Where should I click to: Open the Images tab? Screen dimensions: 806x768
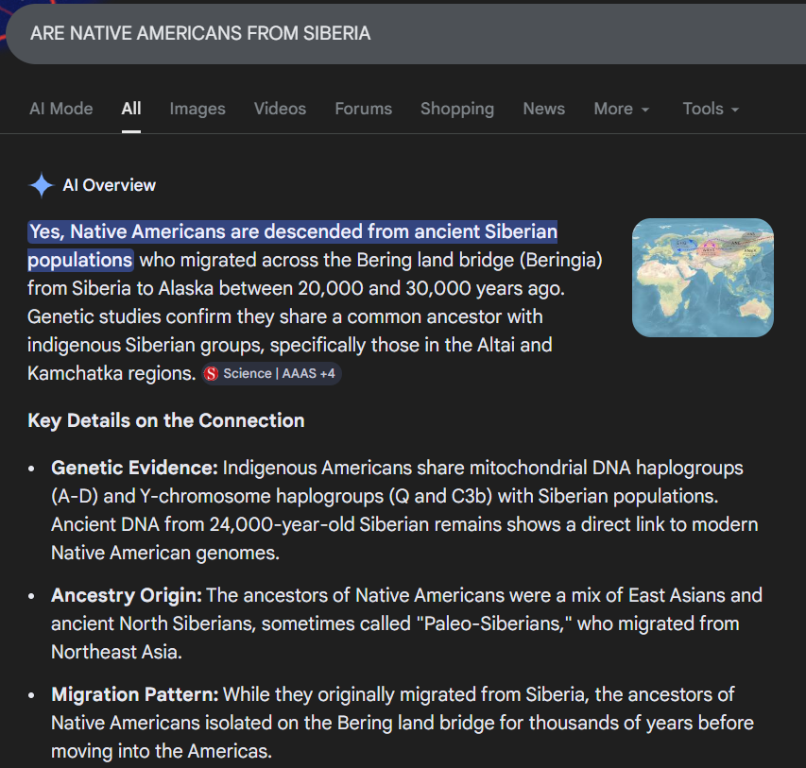coord(197,109)
